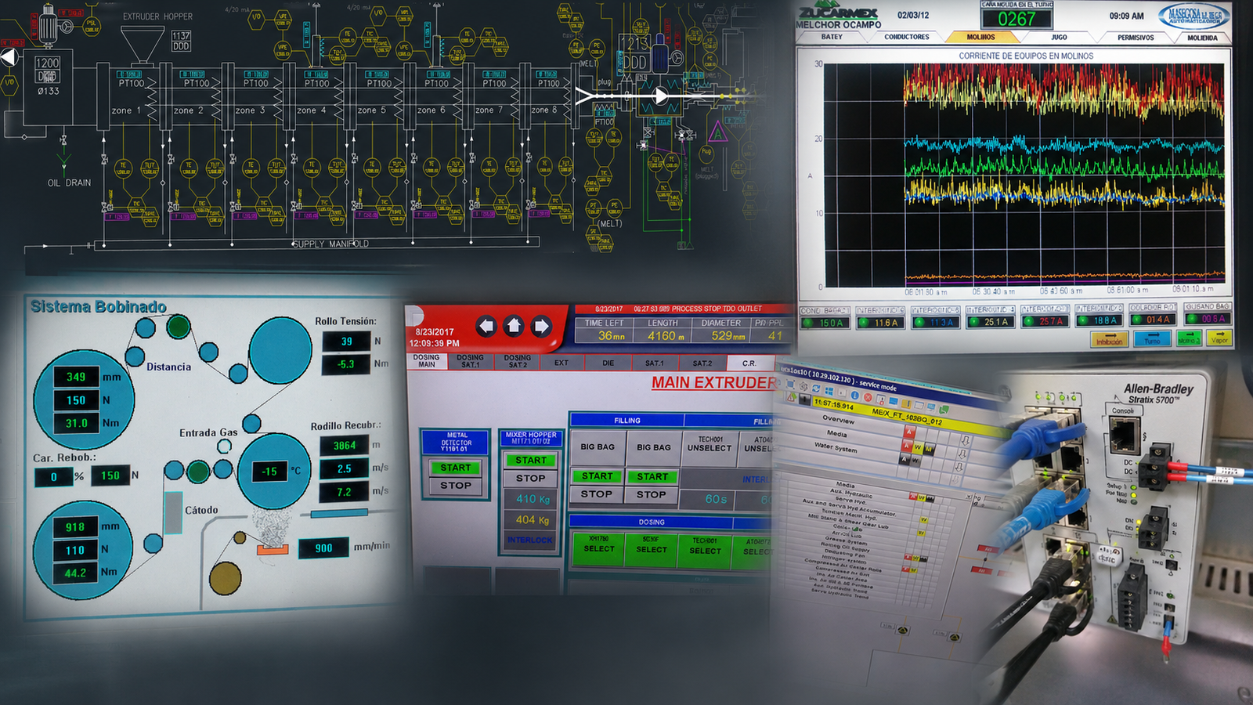Click the yellow Vapor button
The height and width of the screenshot is (705, 1253).
click(x=1219, y=339)
